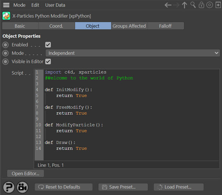Click the back arrow navigation icon
Screen dimensions: 222x195
[x=168, y=5]
